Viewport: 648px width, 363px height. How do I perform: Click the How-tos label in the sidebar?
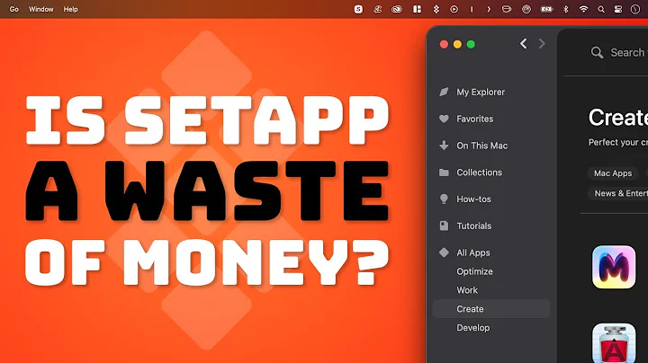click(x=473, y=199)
